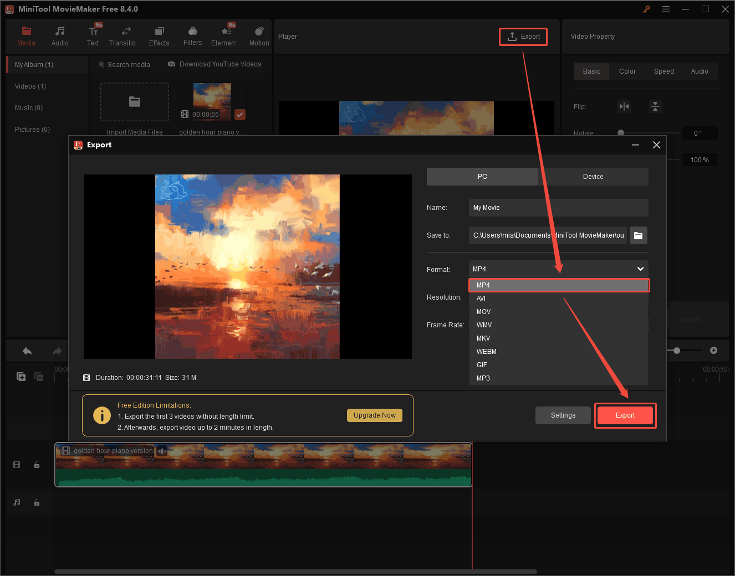Click the Upgrade Now button
Image resolution: width=735 pixels, height=576 pixels.
pyautogui.click(x=374, y=415)
